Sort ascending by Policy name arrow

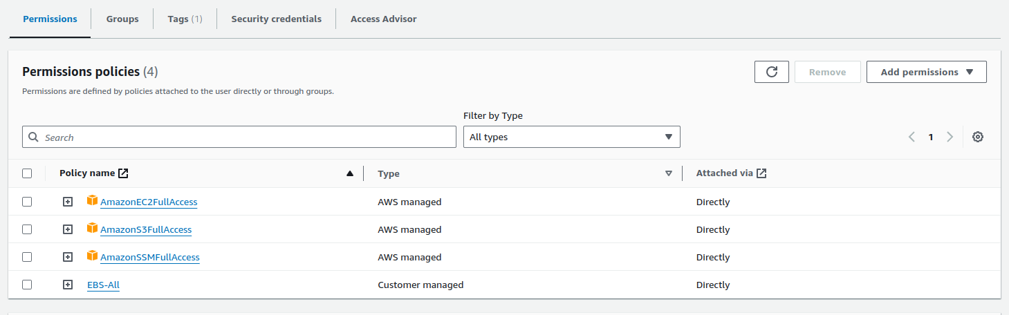click(x=350, y=173)
